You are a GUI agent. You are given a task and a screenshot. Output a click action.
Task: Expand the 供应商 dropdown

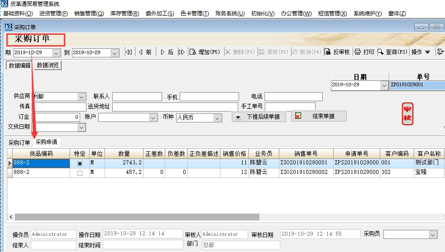click(x=81, y=97)
